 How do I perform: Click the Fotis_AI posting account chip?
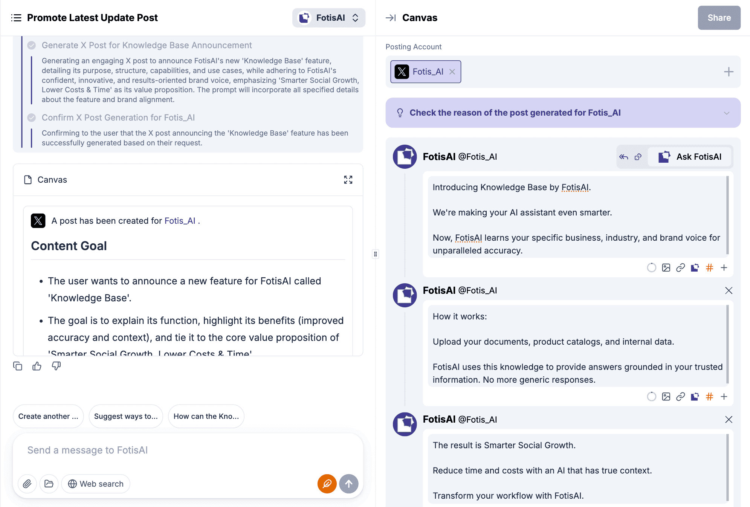pos(426,72)
